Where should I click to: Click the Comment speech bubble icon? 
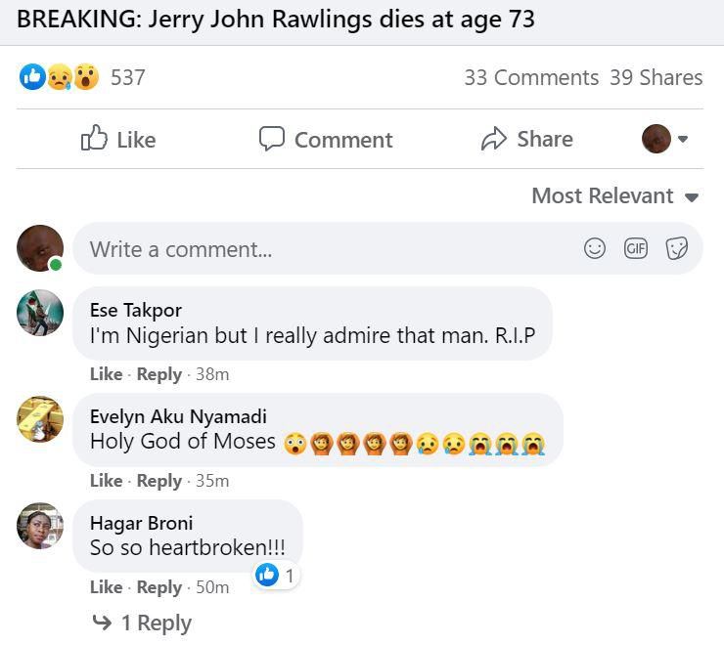pos(271,139)
